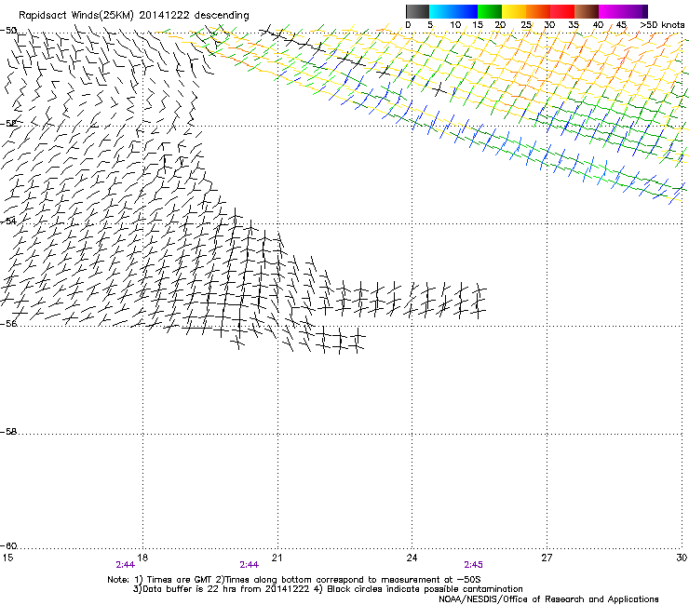Click the latitude label '-50'
This screenshot has height=605, width=689.
tap(8, 31)
